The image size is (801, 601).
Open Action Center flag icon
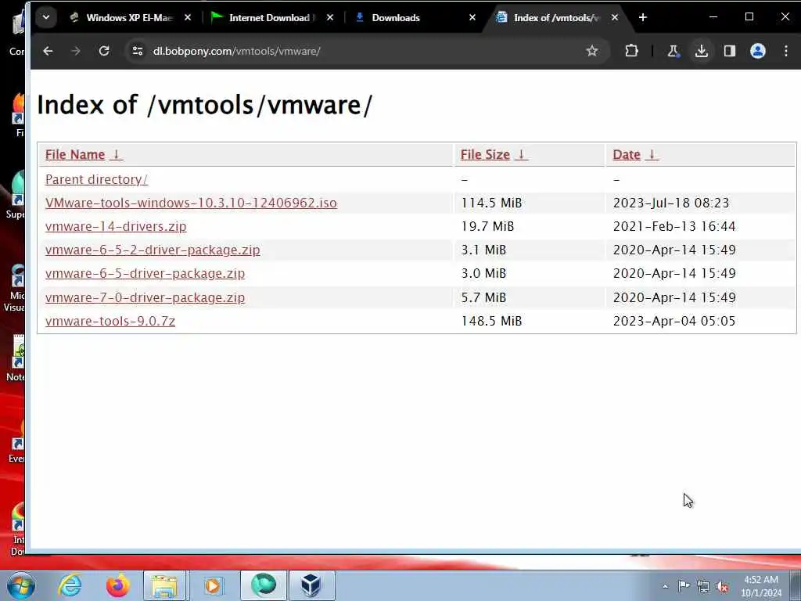684,585
